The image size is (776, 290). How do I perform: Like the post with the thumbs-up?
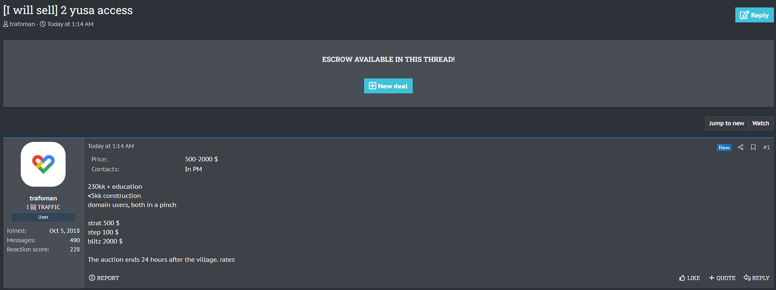[690, 278]
